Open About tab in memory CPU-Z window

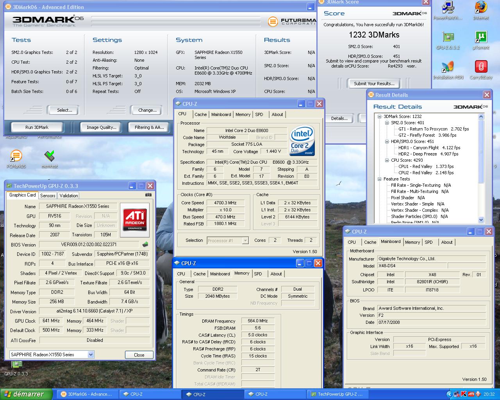(x=276, y=274)
